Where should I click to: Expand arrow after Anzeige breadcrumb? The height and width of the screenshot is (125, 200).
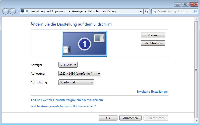tap(86, 11)
